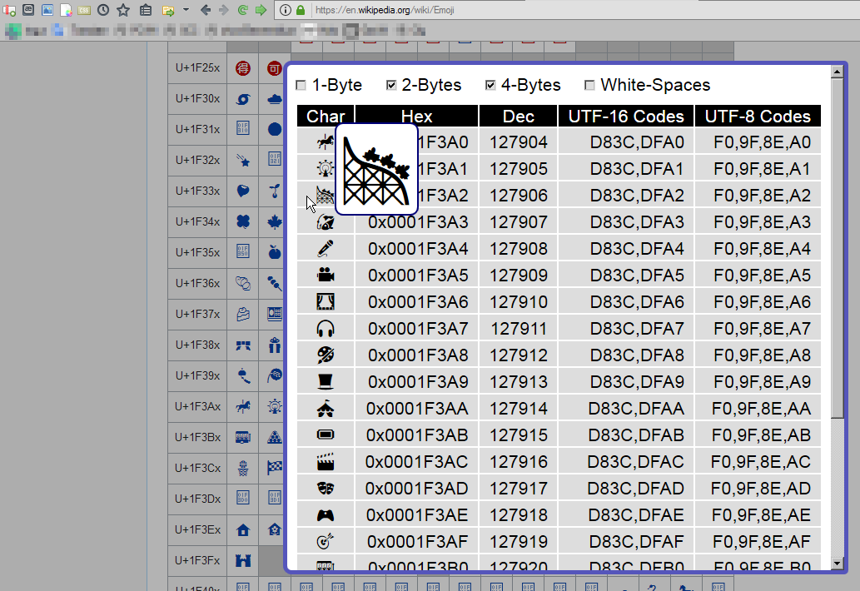Enable the White-Spaces checkbox
This screenshot has height=591, width=860.
click(x=589, y=85)
